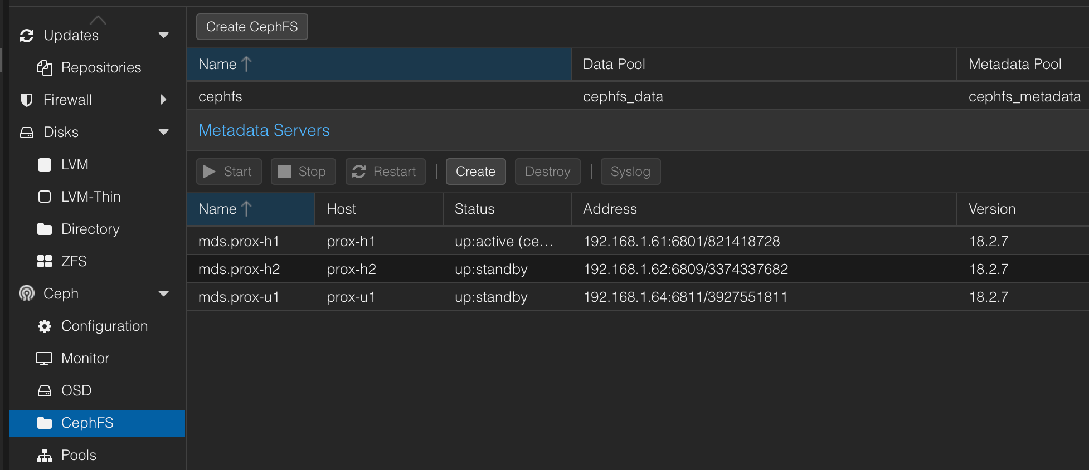Click sort arrow in CephFS Name header
Screen dimensions: 1089x470
click(246, 64)
